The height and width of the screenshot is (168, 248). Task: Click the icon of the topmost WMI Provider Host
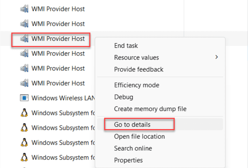coord(25,9)
